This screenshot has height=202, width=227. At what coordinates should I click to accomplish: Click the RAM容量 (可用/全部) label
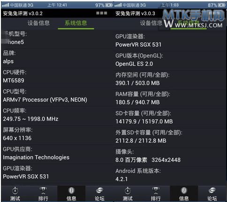(143, 94)
